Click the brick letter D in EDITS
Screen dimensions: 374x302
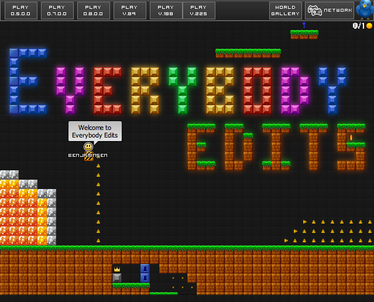[x=239, y=147]
